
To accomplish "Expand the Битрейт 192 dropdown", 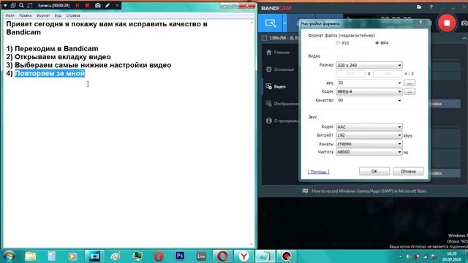I will [x=369, y=135].
